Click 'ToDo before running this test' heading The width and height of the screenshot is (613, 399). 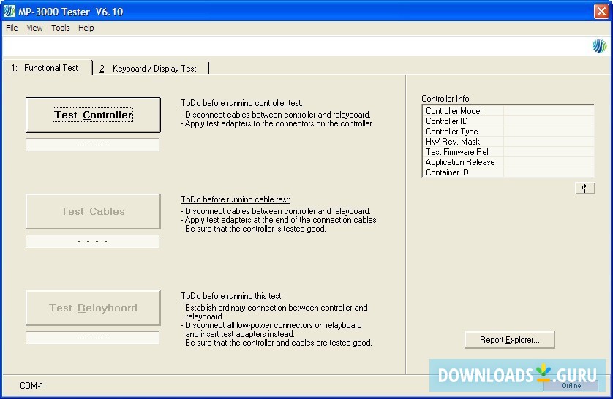[x=232, y=296]
